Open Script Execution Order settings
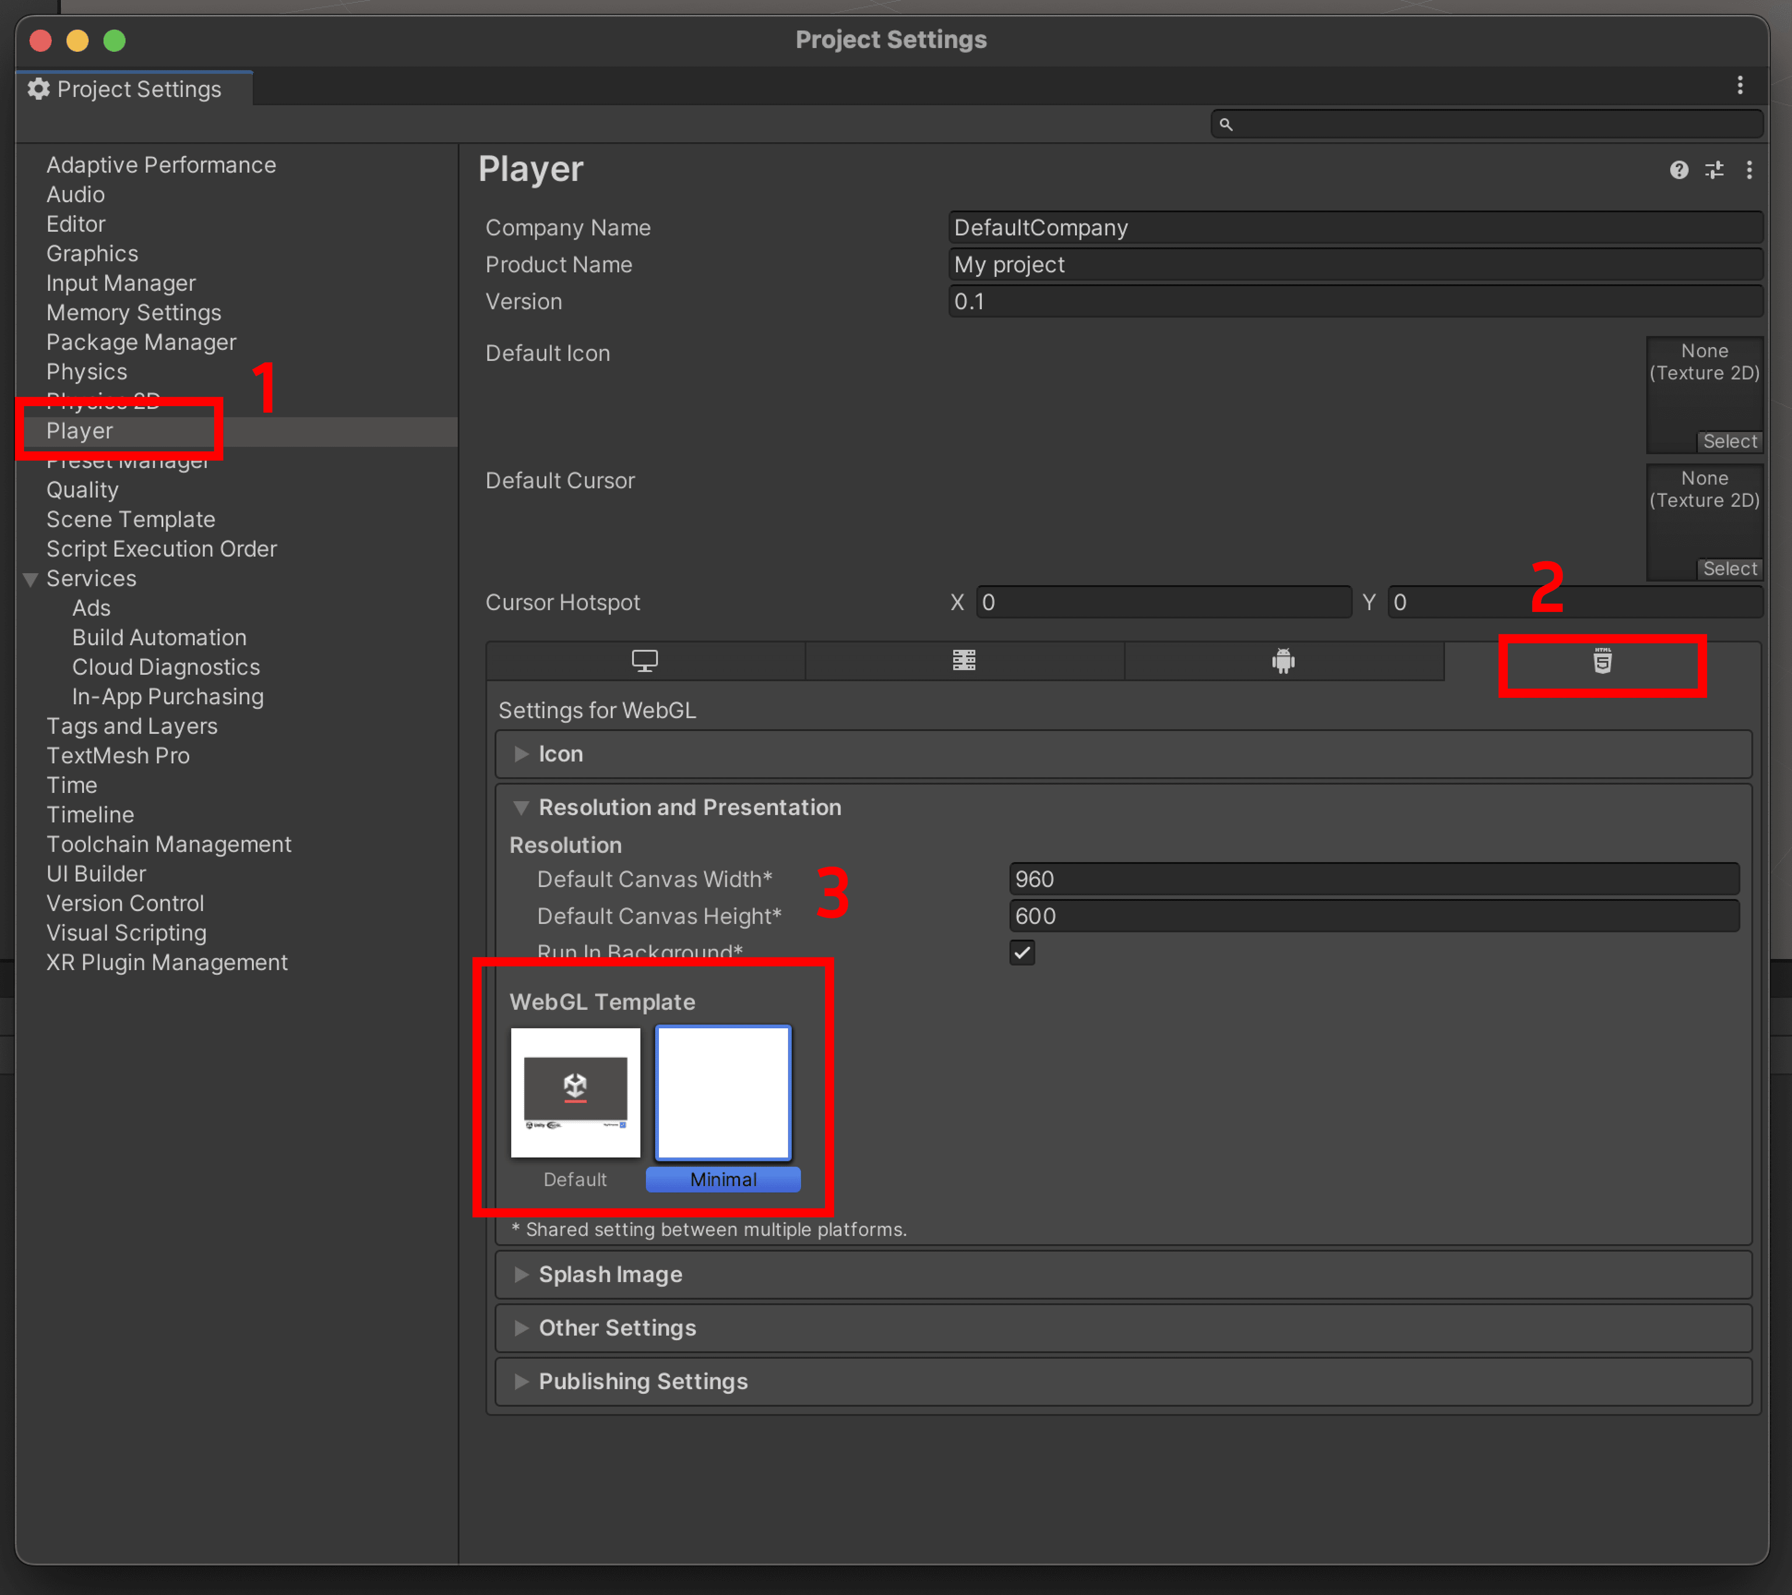This screenshot has height=1595, width=1792. point(161,549)
